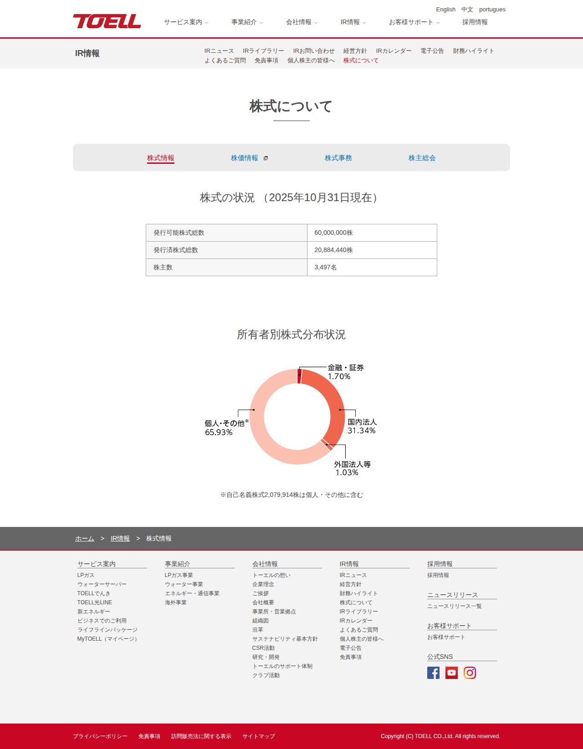Switch language to 中文
The width and height of the screenshot is (583, 749).
[467, 9]
